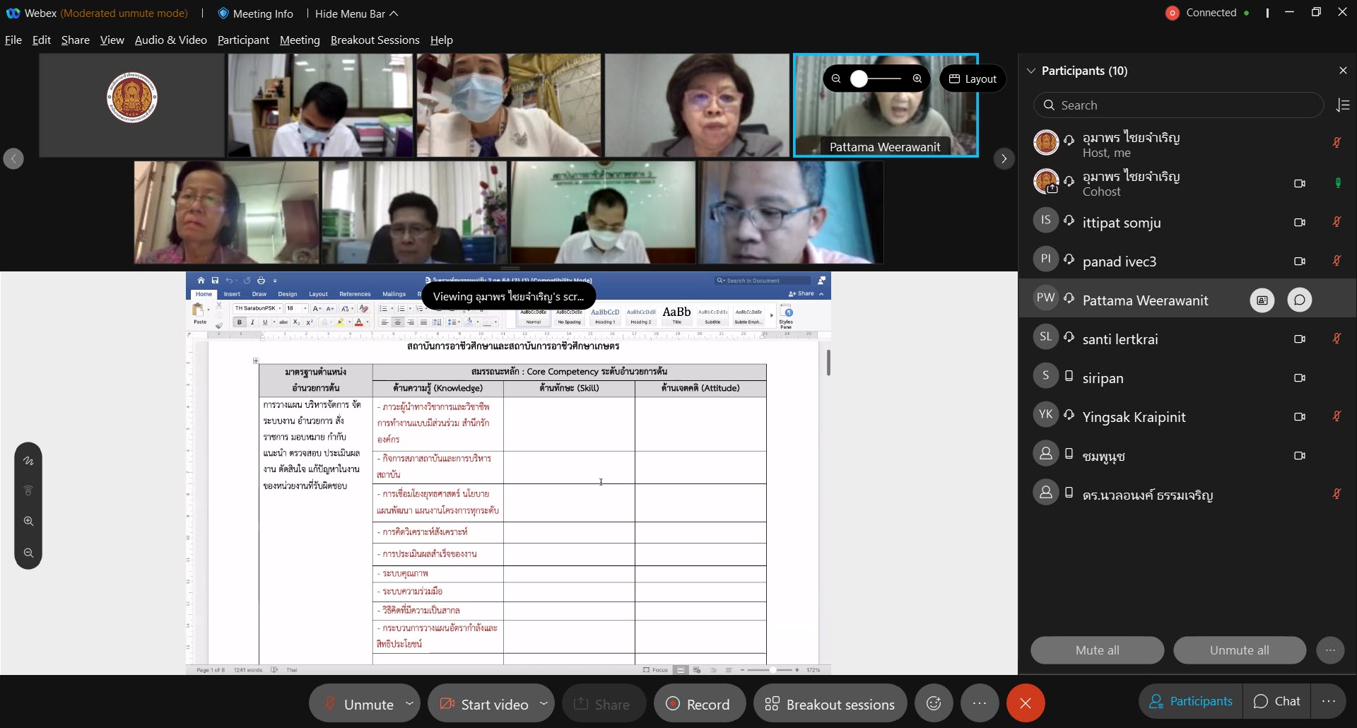Click the shared Word vertical scrollbar
Viewport: 1357px width, 728px height.
coord(828,363)
